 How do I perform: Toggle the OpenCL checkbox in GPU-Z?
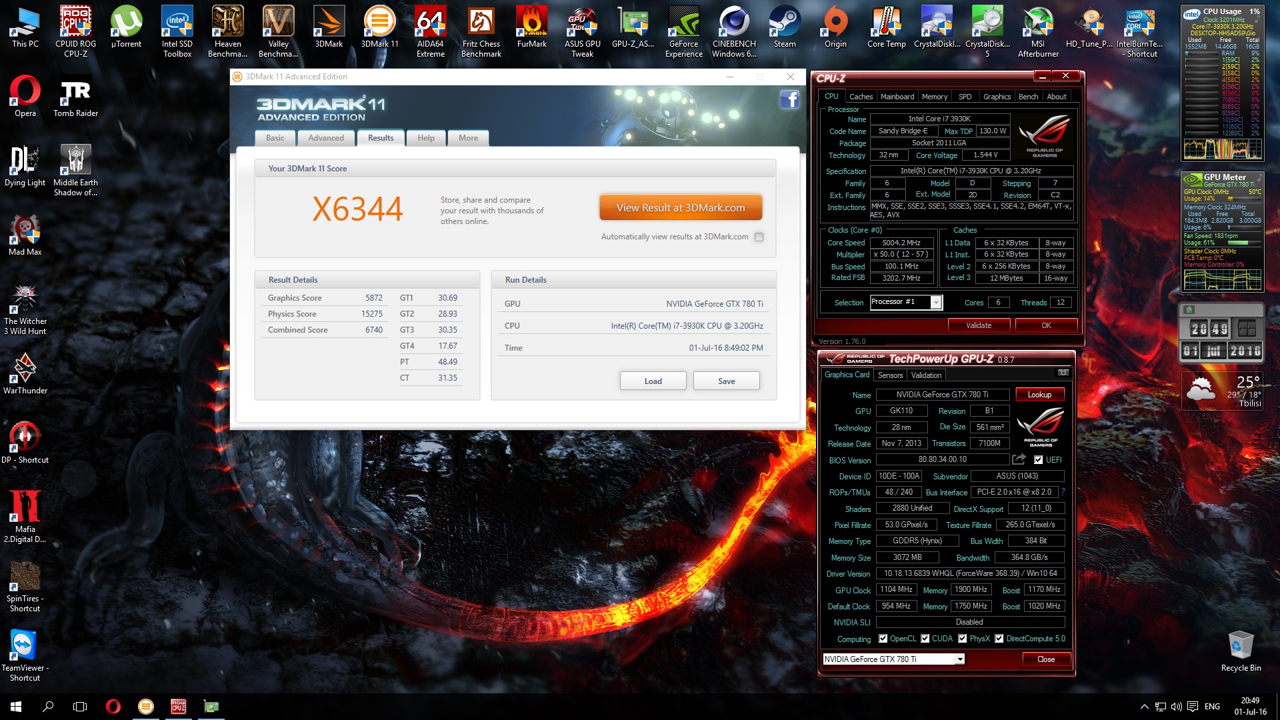pos(883,639)
